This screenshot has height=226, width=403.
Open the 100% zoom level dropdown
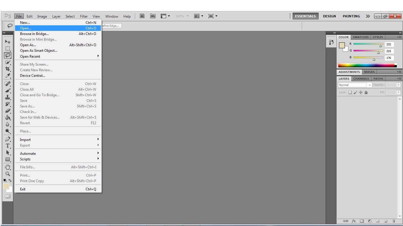182,16
